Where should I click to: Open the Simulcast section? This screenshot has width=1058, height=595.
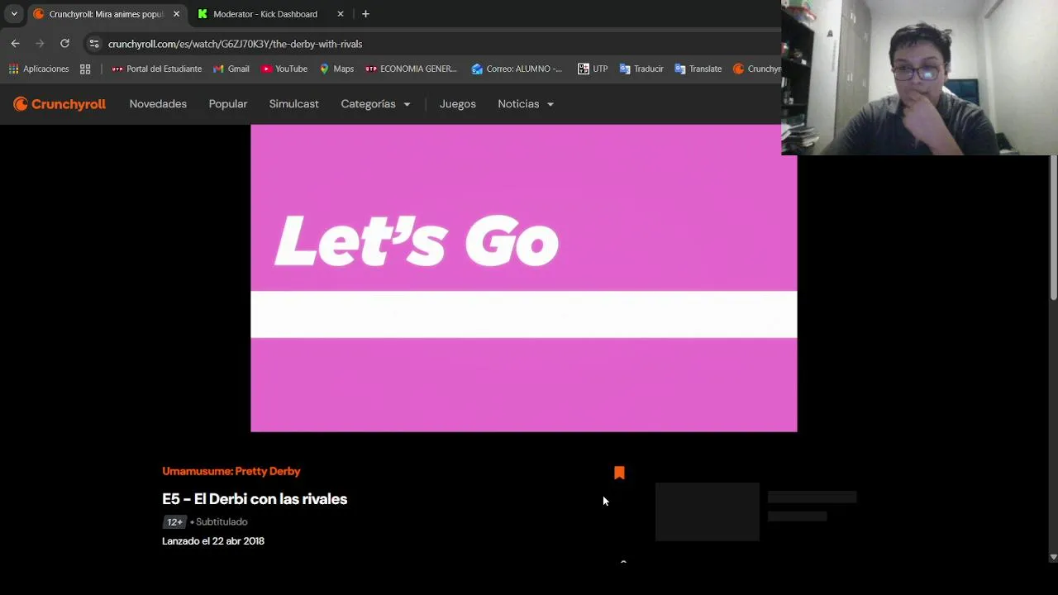pos(293,104)
